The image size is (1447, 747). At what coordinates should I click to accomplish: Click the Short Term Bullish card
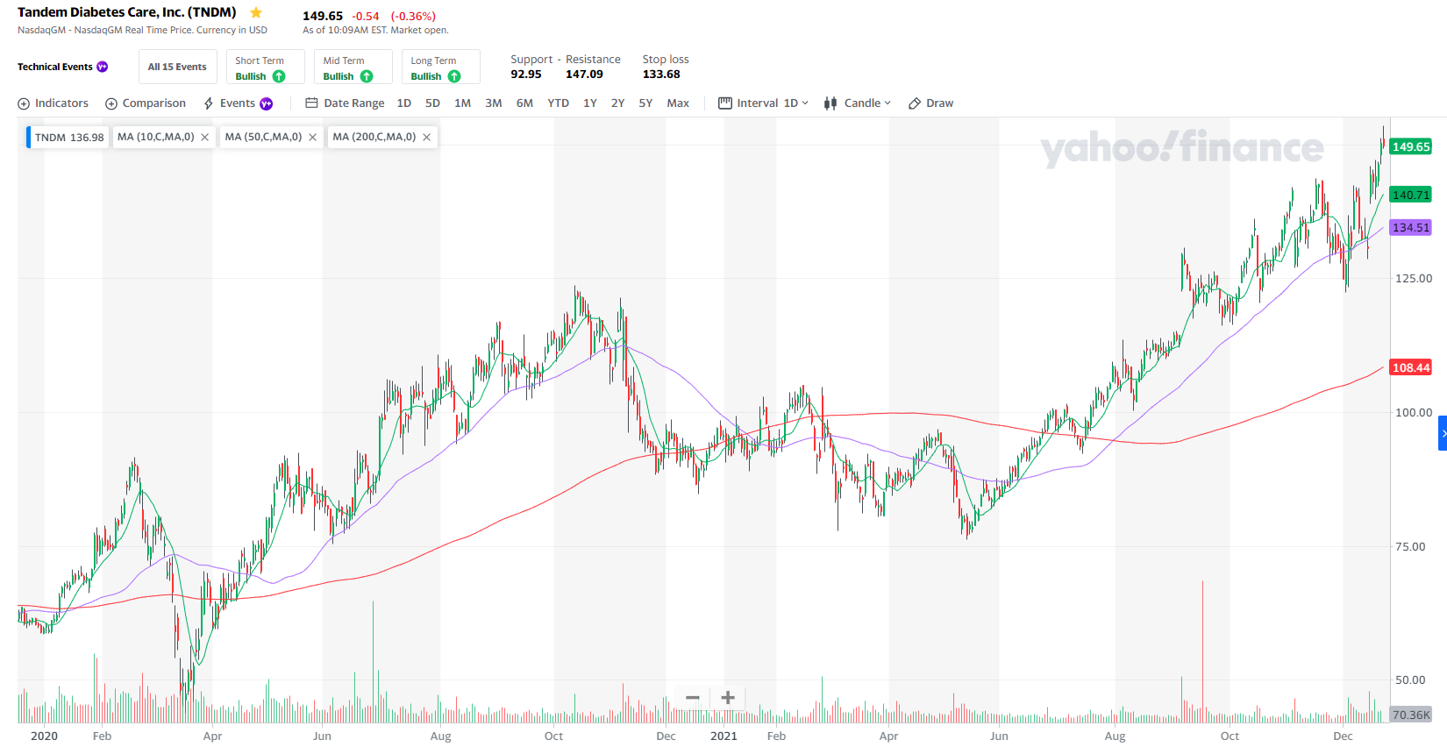[x=266, y=67]
